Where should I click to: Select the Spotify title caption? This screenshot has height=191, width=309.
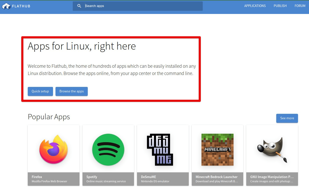click(92, 177)
